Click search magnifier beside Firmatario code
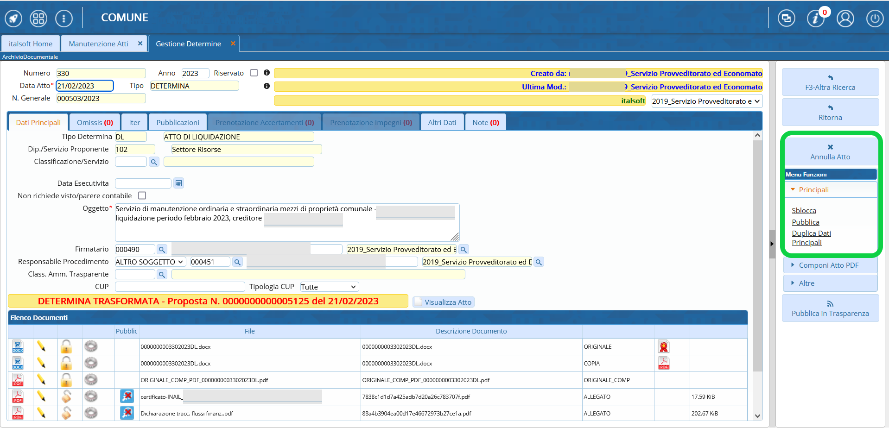 [x=162, y=250]
